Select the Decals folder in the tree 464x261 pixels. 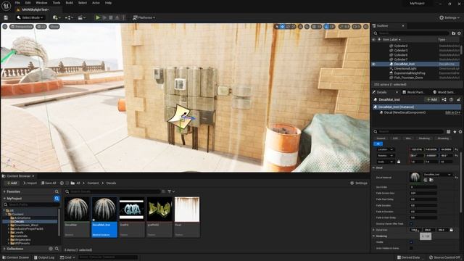click(x=20, y=221)
